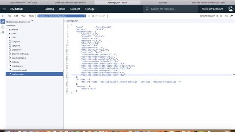Screen dimensions: 235x132
Task: Click the search magnifier icon
Action: pyautogui.click(x=147, y=9)
